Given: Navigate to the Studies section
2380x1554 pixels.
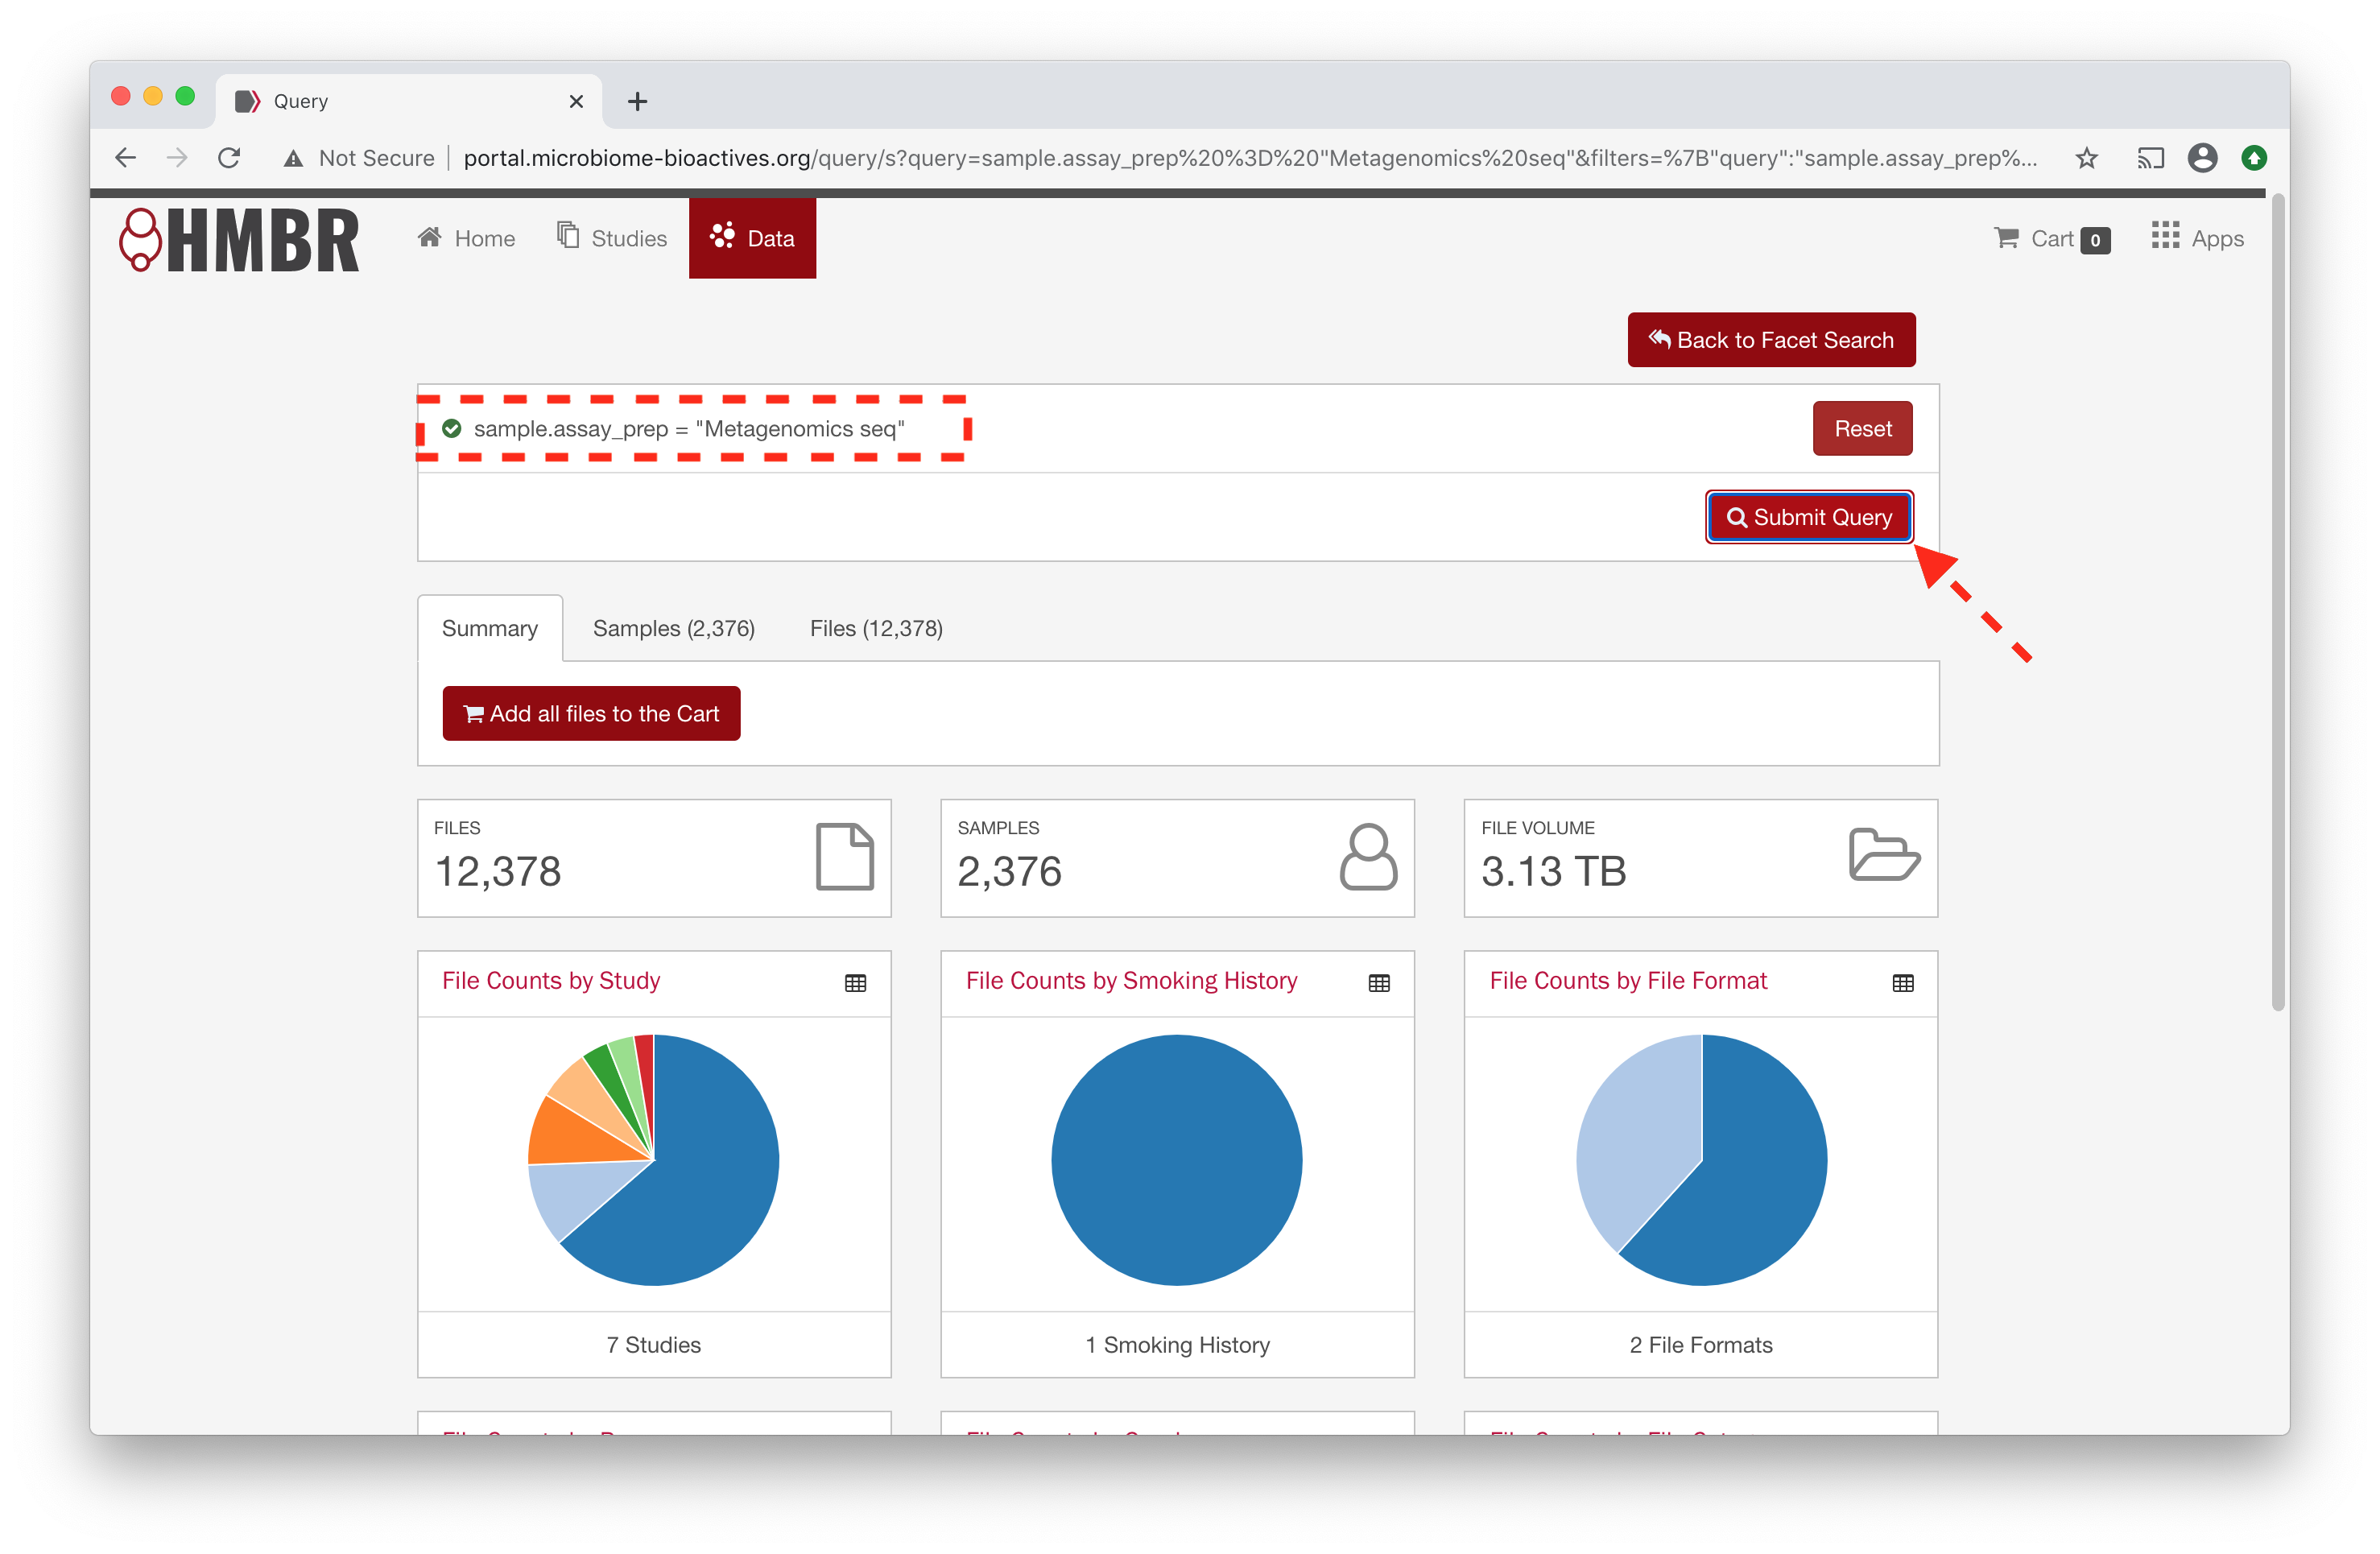Looking at the screenshot, I should pos(611,238).
